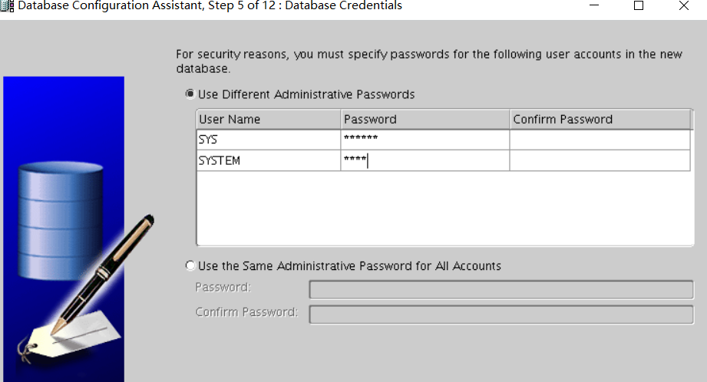
Task: Click the Database Configuration Assistant title bar icon
Action: coord(7,6)
